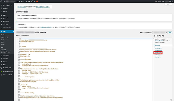Viewport: 174px width, 101px height.
Task: Open All in One SEO in sidebar
Action: (x=7, y=68)
